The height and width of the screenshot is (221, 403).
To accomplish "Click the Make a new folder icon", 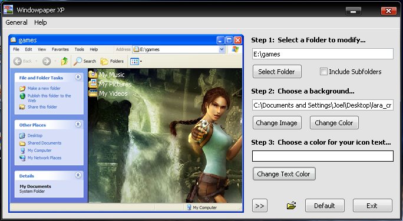I will pos(22,88).
